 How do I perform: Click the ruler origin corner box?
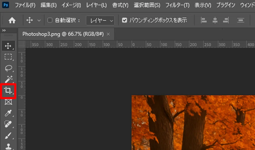pos(22,44)
